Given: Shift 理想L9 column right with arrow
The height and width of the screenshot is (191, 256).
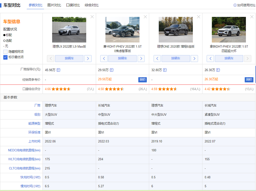Looking at the screenshot, I should point(88,59).
